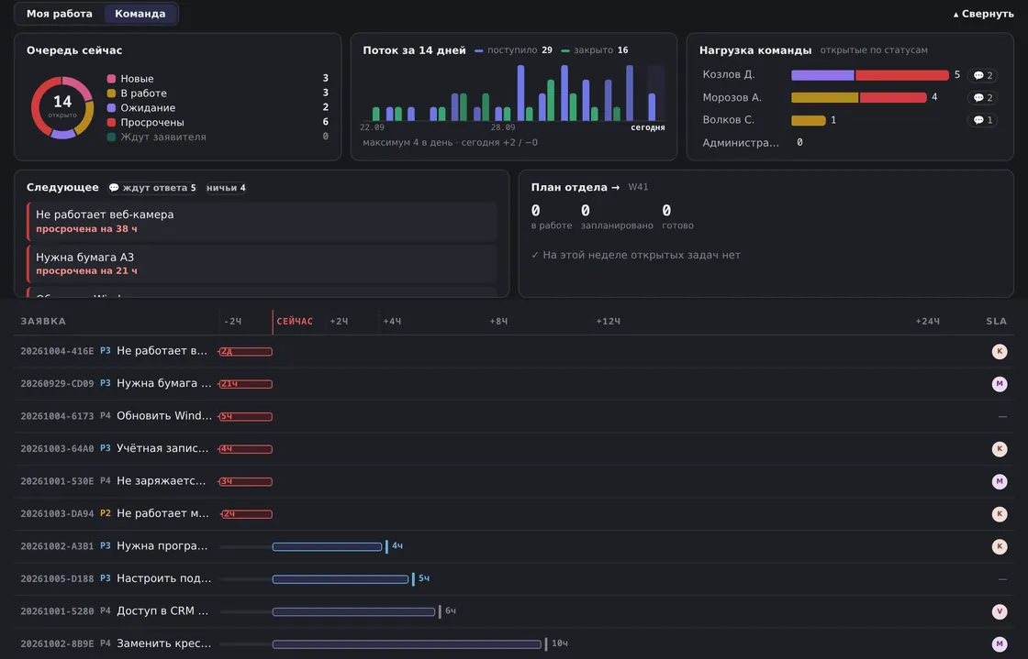Image resolution: width=1028 pixels, height=659 pixels.
Task: Select the поступило 29 chart legend
Action: pos(513,50)
